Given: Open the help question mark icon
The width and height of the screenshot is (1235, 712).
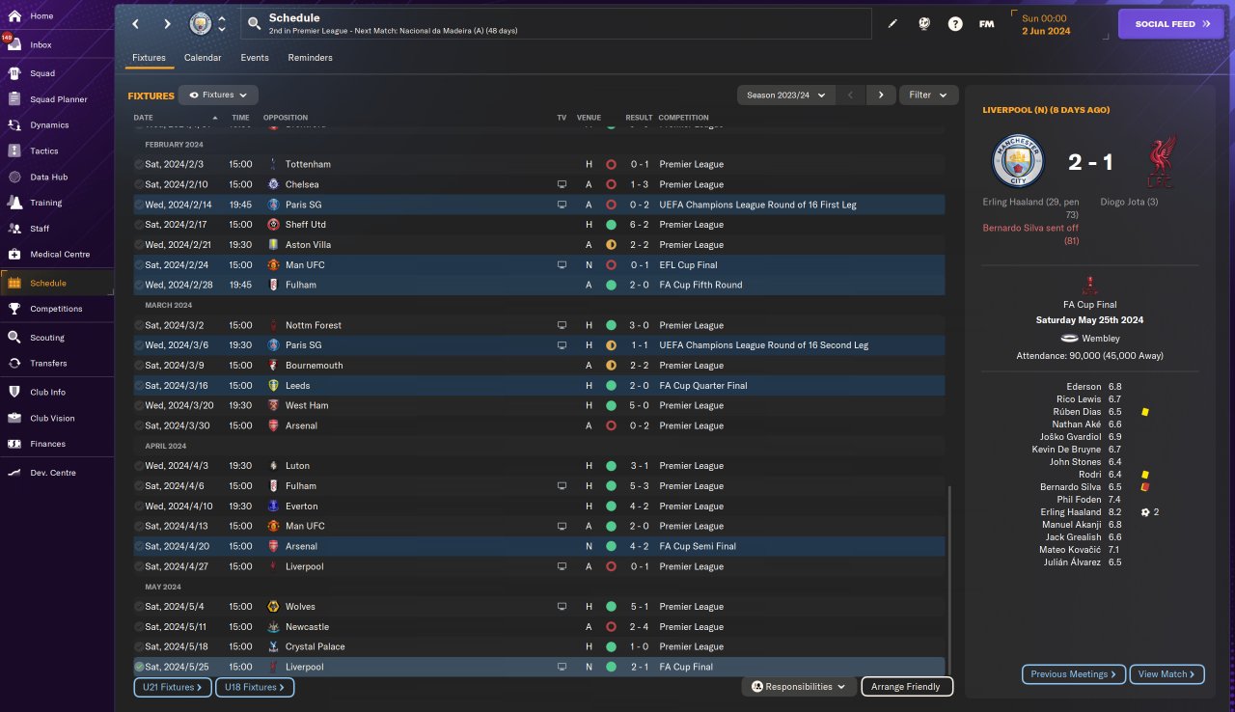Looking at the screenshot, I should (955, 24).
